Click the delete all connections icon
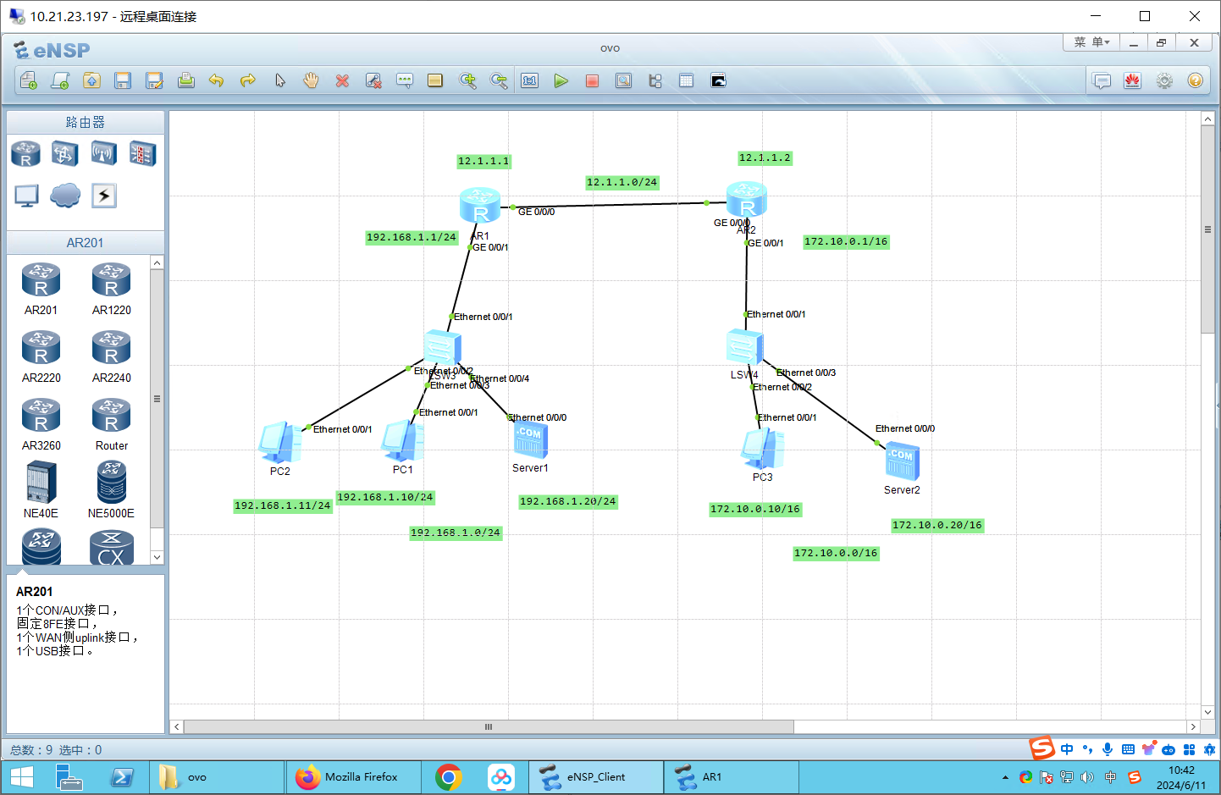Image resolution: width=1221 pixels, height=795 pixels. coord(373,80)
